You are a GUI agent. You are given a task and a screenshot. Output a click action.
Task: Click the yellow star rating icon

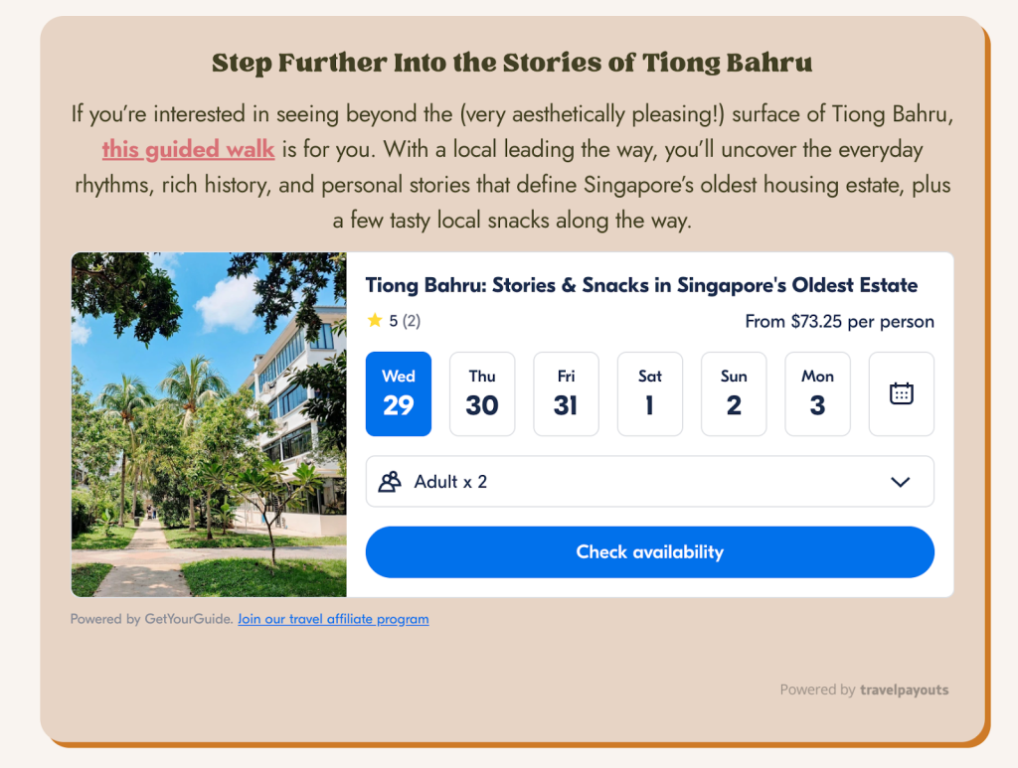pos(374,320)
